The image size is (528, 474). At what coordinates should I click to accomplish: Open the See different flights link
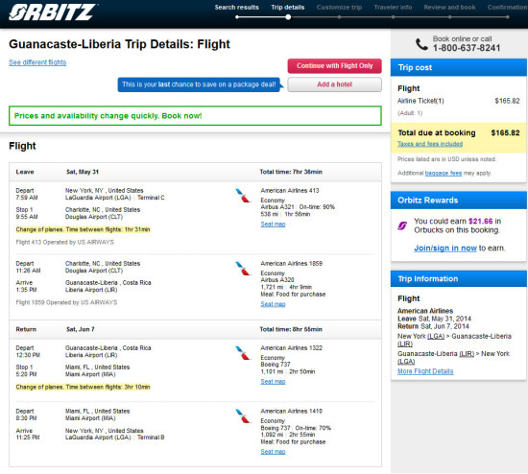pos(37,62)
